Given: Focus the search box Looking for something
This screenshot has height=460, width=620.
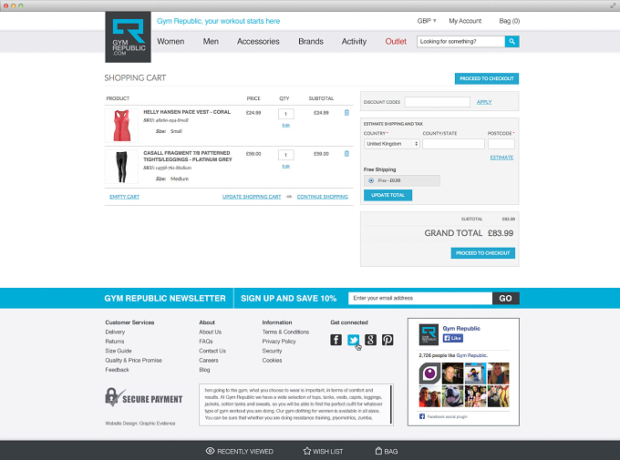Looking at the screenshot, I should tap(460, 42).
